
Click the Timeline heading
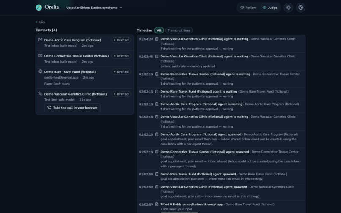pos(144,30)
